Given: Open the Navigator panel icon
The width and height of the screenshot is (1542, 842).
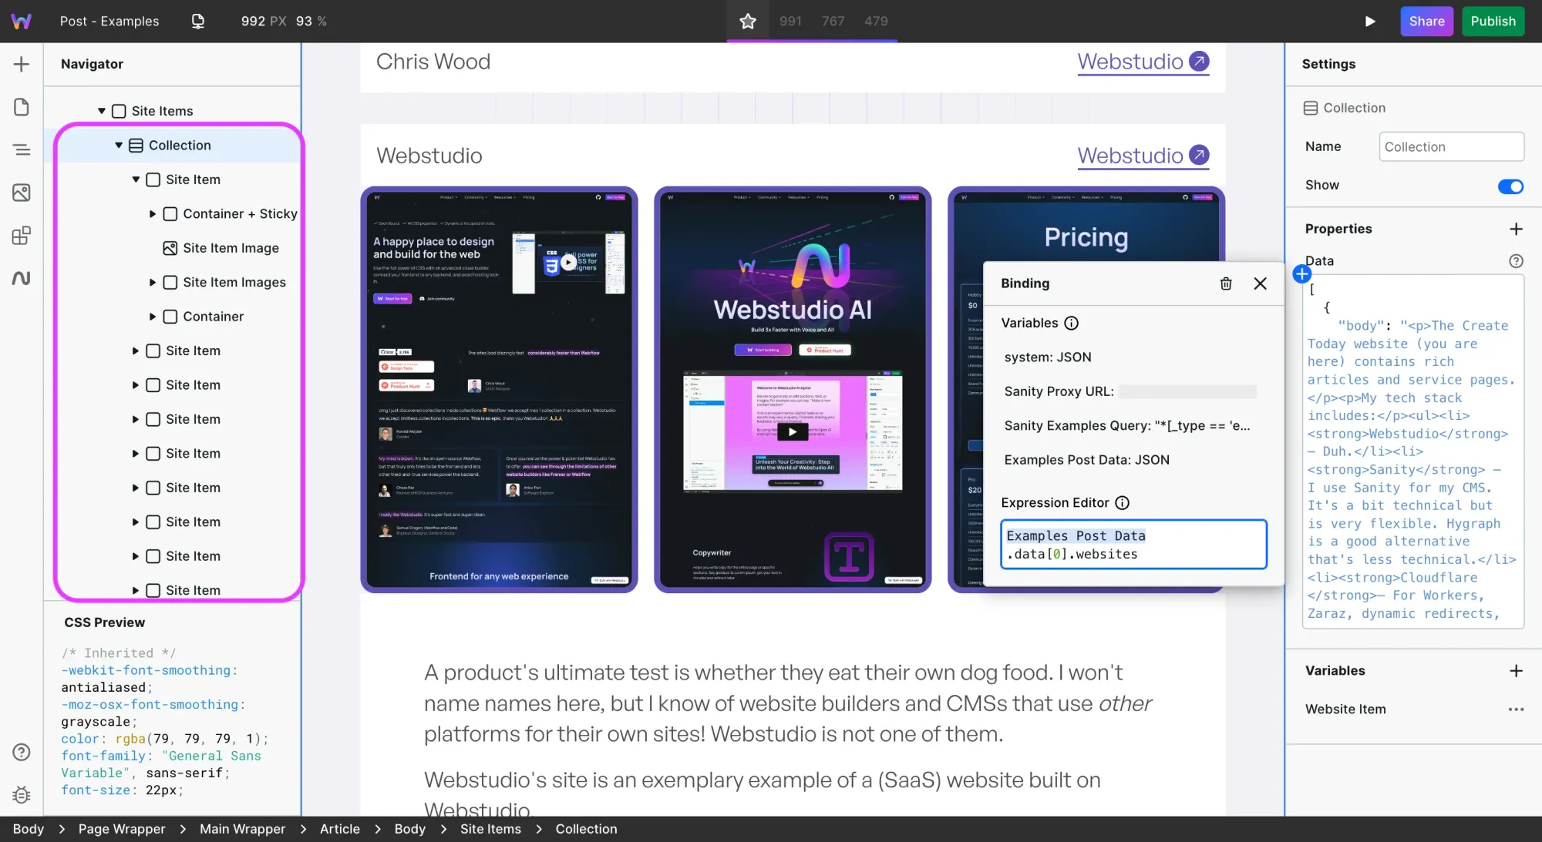Looking at the screenshot, I should coord(22,149).
